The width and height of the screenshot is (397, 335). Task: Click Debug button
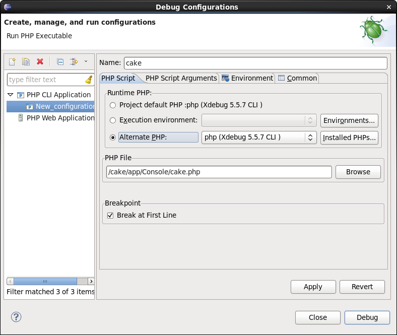367,317
